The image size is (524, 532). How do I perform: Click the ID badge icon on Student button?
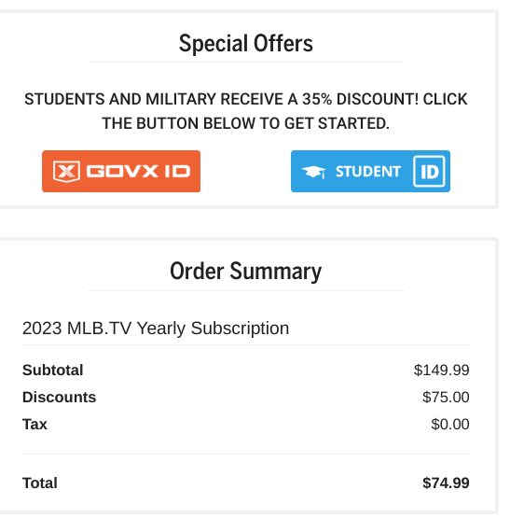click(x=429, y=172)
